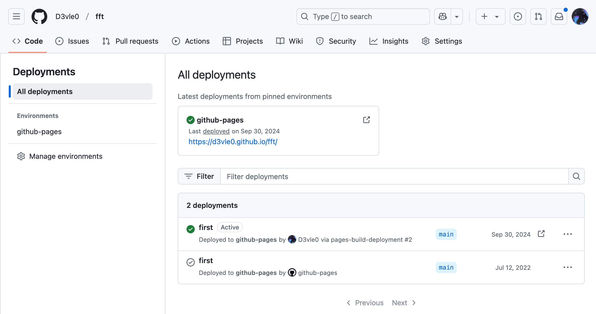Image resolution: width=596 pixels, height=314 pixels.
Task: Open the Sep 30, 2024 deployment external link
Action: tap(541, 234)
